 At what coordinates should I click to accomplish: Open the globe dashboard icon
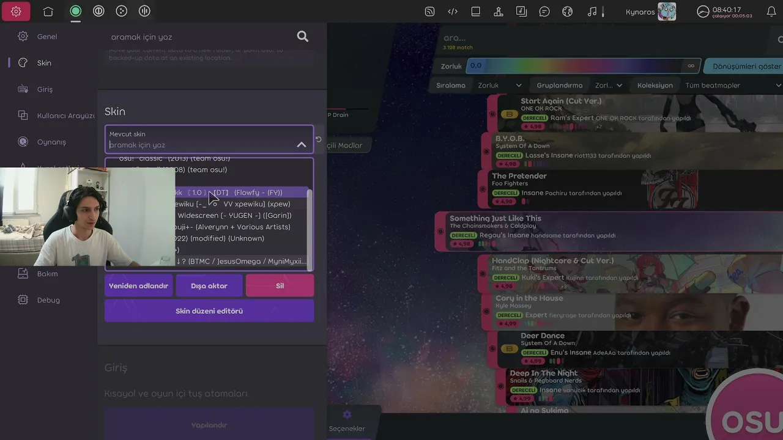pos(567,12)
